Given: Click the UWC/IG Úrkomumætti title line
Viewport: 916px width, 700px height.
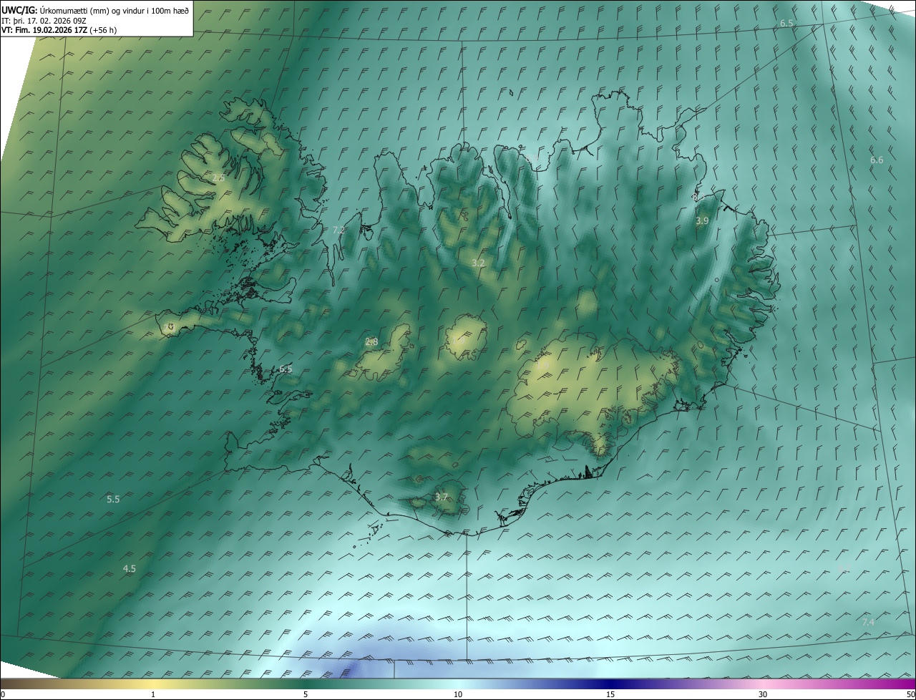Looking at the screenshot, I should [95, 11].
